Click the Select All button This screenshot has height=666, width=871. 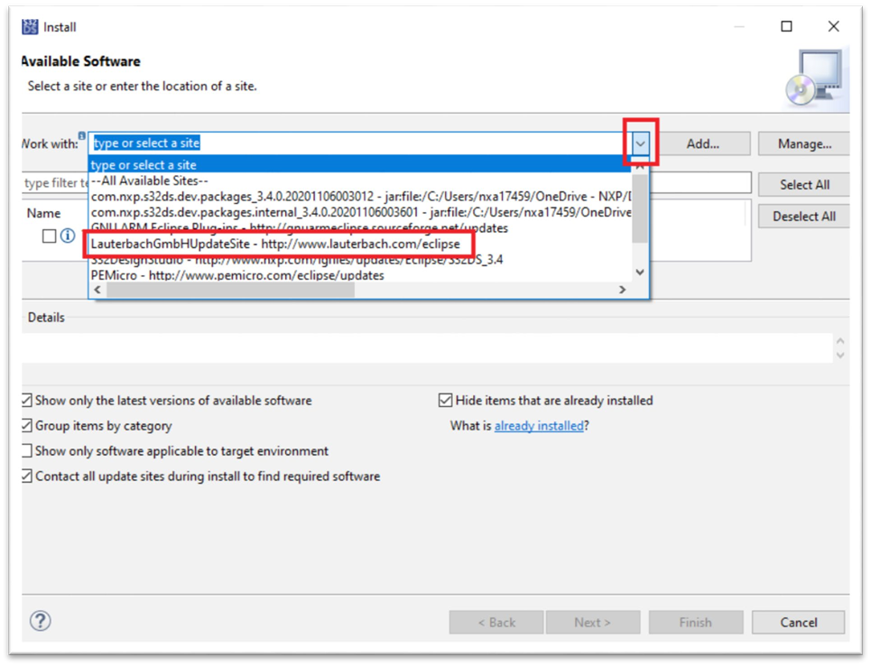coord(803,184)
